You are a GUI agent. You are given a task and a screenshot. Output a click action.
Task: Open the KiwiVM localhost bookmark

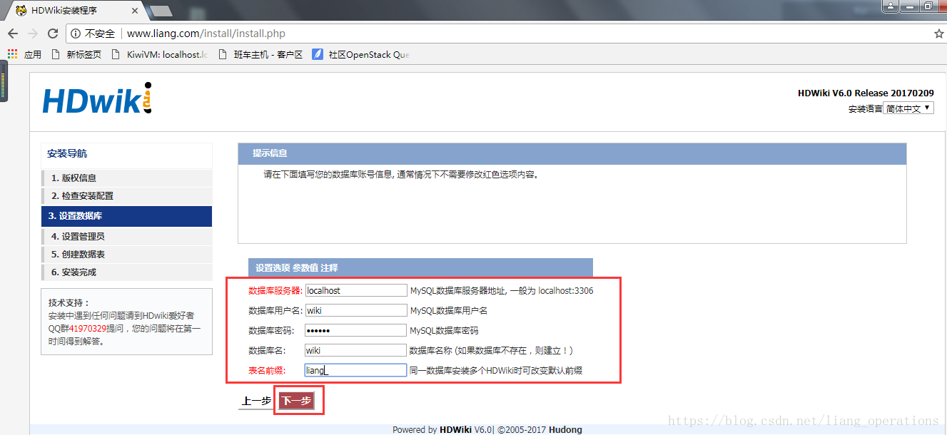(x=160, y=54)
